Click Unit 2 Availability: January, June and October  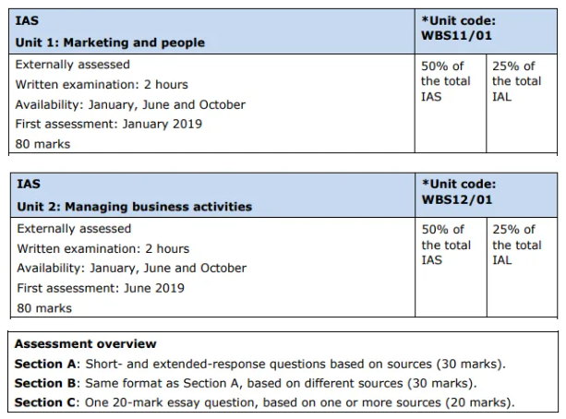[132, 269]
